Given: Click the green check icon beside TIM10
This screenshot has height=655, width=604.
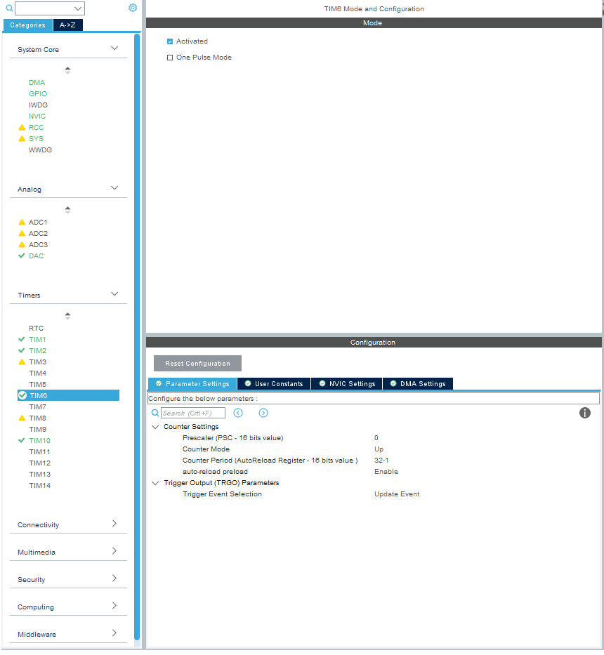Looking at the screenshot, I should 22,440.
